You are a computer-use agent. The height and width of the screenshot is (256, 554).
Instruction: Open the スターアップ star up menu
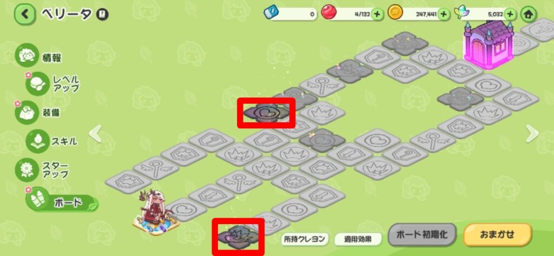tap(42, 170)
